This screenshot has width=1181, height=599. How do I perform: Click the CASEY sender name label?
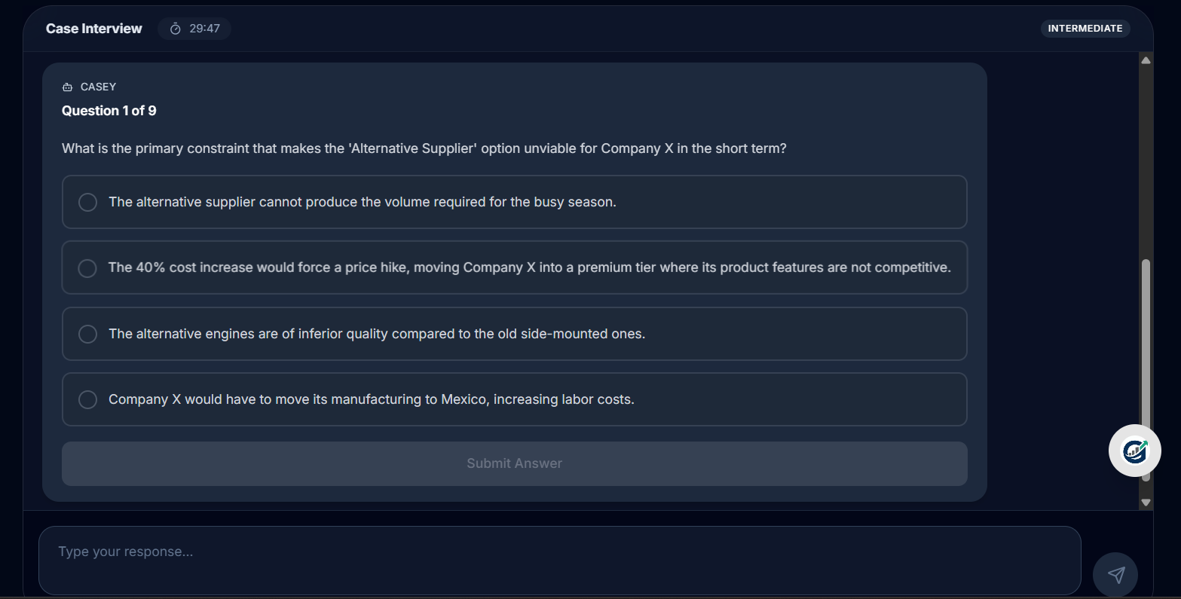pyautogui.click(x=98, y=87)
